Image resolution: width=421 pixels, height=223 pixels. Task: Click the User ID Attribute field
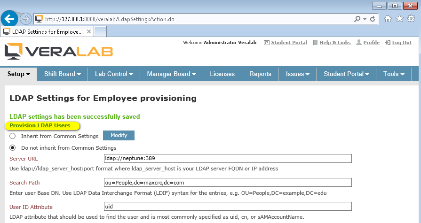tap(228, 207)
